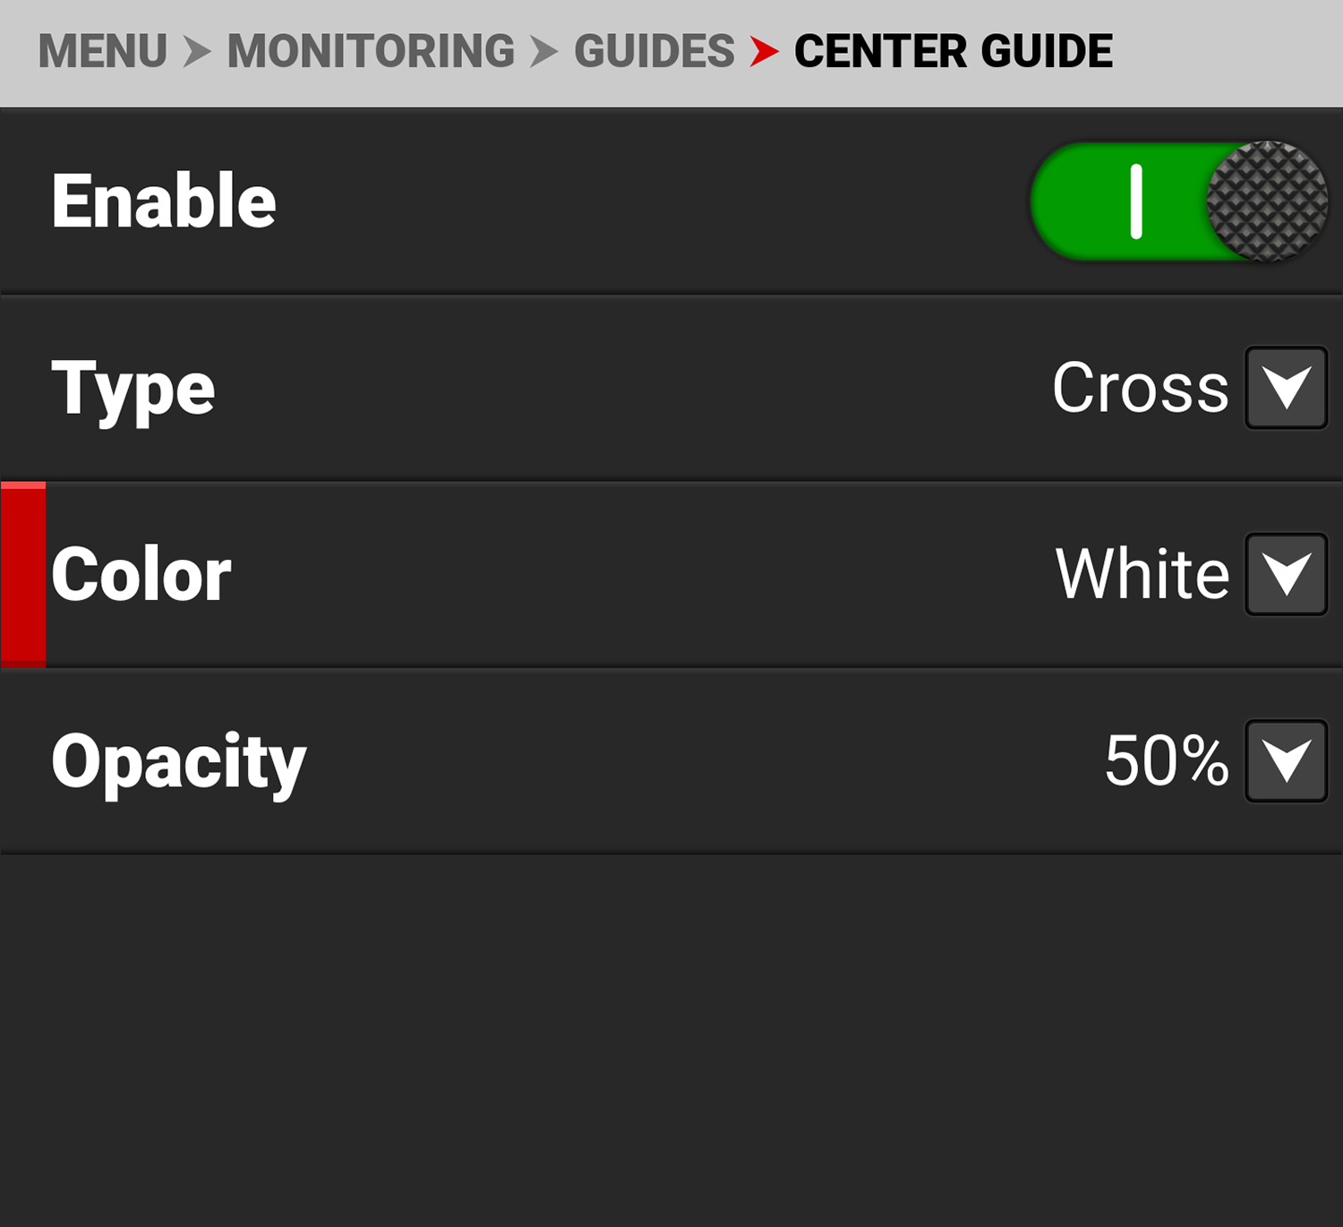Click the red selection marker beside Color
This screenshot has height=1227, width=1343.
(23, 574)
